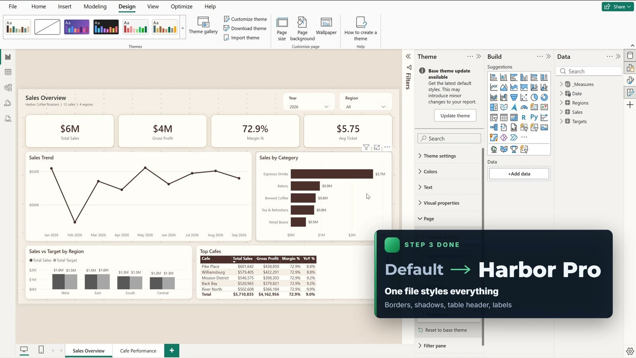Switch to the View ribbon tab
This screenshot has width=636, height=358.
click(153, 6)
